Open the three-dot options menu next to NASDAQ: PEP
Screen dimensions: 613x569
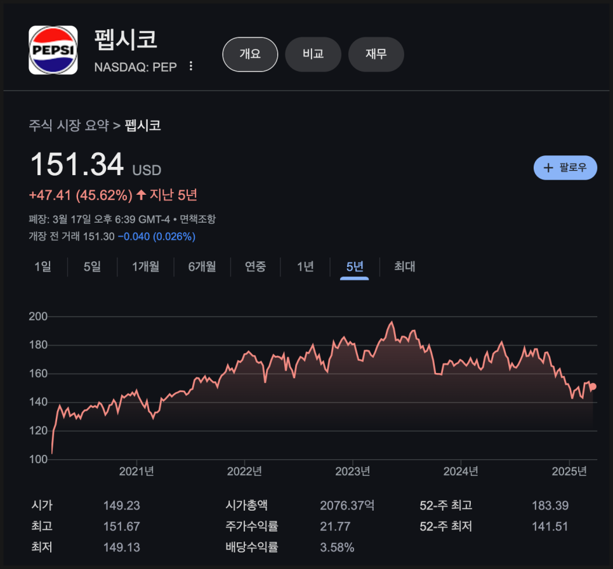[x=191, y=66]
